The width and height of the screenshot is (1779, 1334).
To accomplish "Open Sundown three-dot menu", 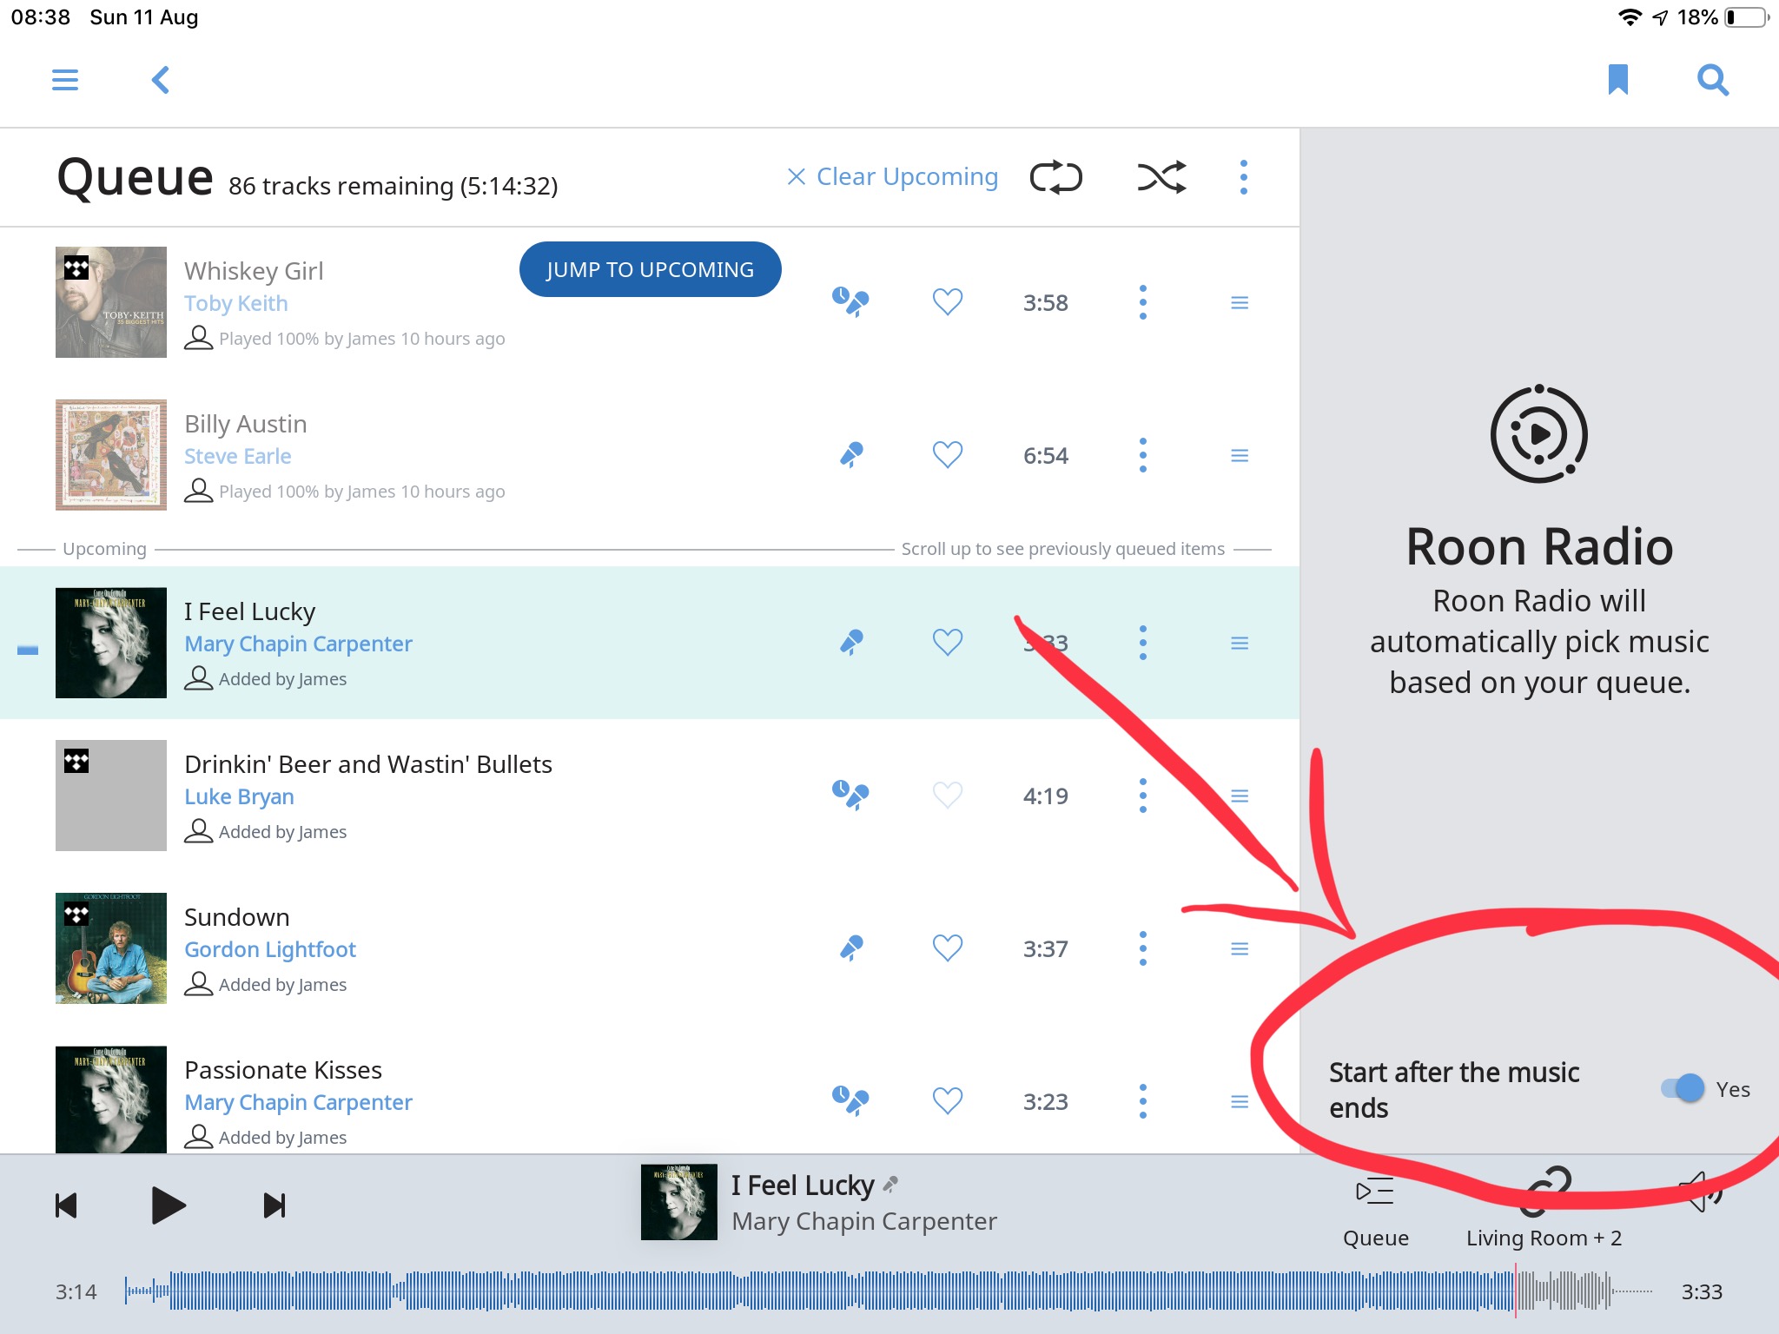I will (1142, 948).
